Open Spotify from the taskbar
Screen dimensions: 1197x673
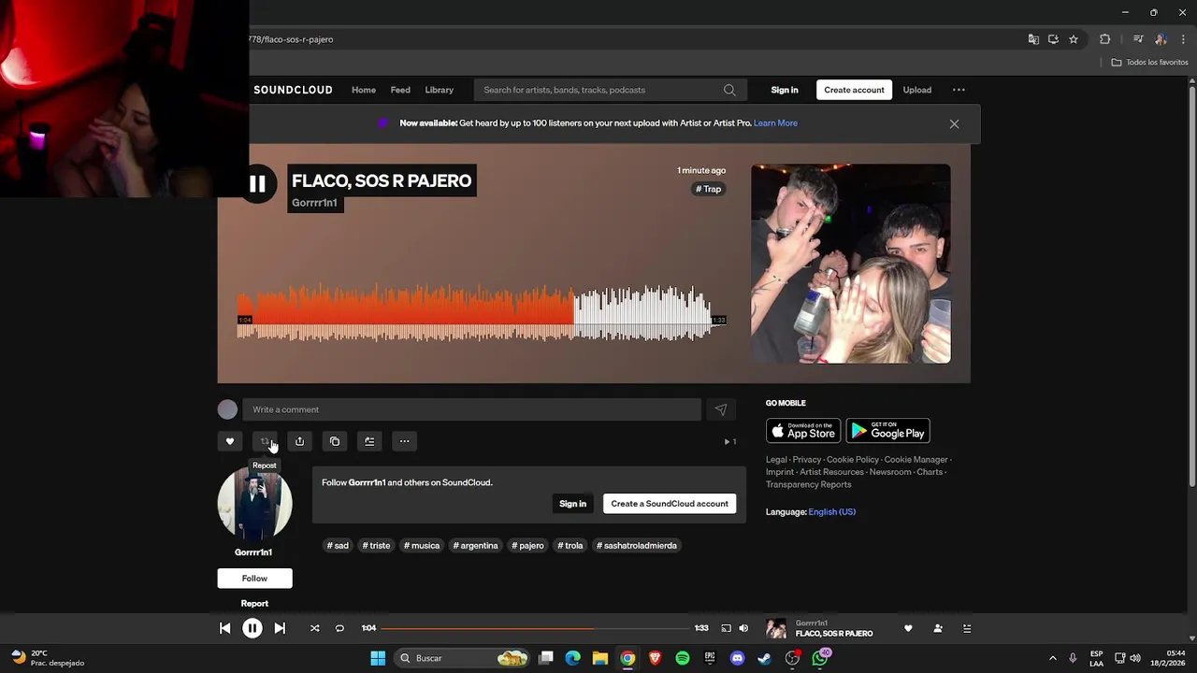(x=683, y=658)
